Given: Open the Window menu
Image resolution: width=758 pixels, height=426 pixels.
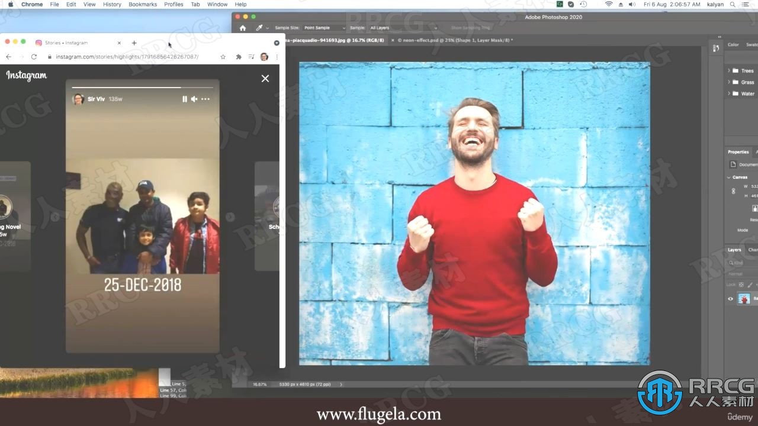Looking at the screenshot, I should 217,4.
